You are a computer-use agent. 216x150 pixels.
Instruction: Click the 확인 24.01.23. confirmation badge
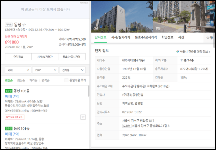[15, 117]
